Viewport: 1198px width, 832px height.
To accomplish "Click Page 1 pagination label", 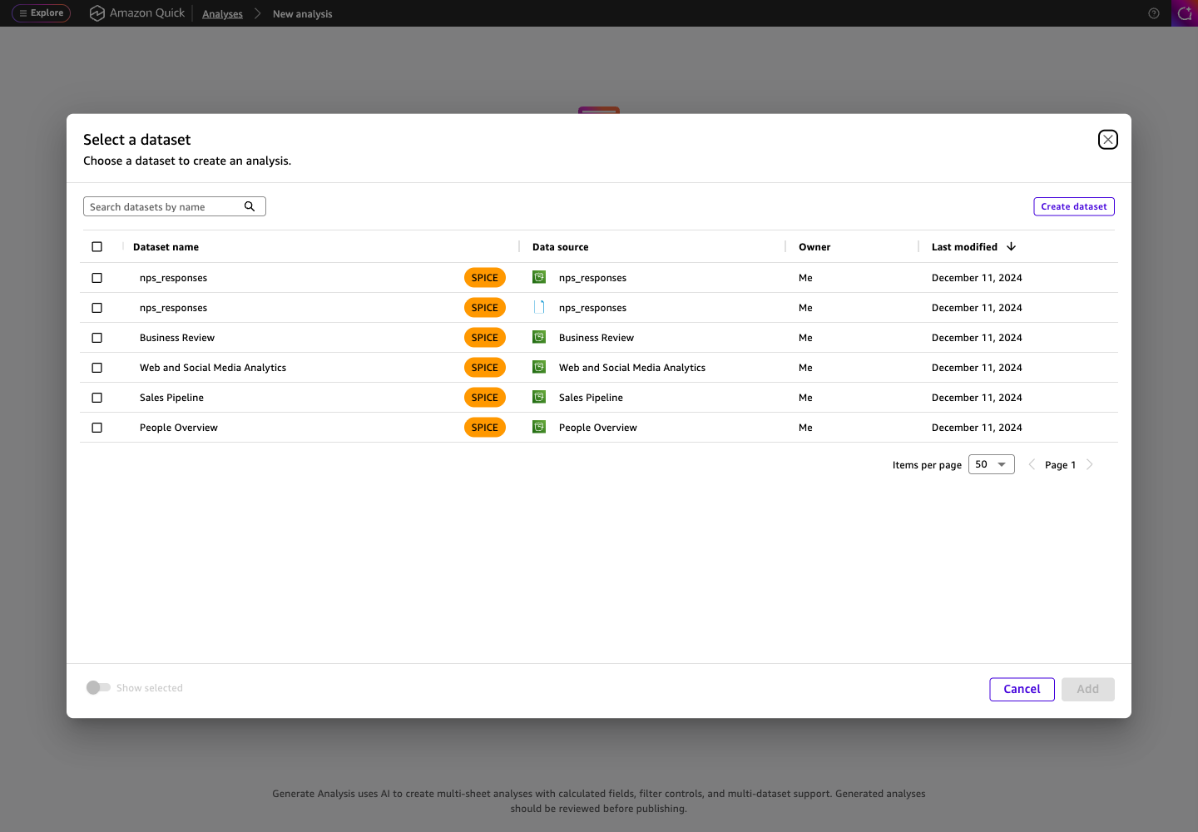I will 1060,465.
